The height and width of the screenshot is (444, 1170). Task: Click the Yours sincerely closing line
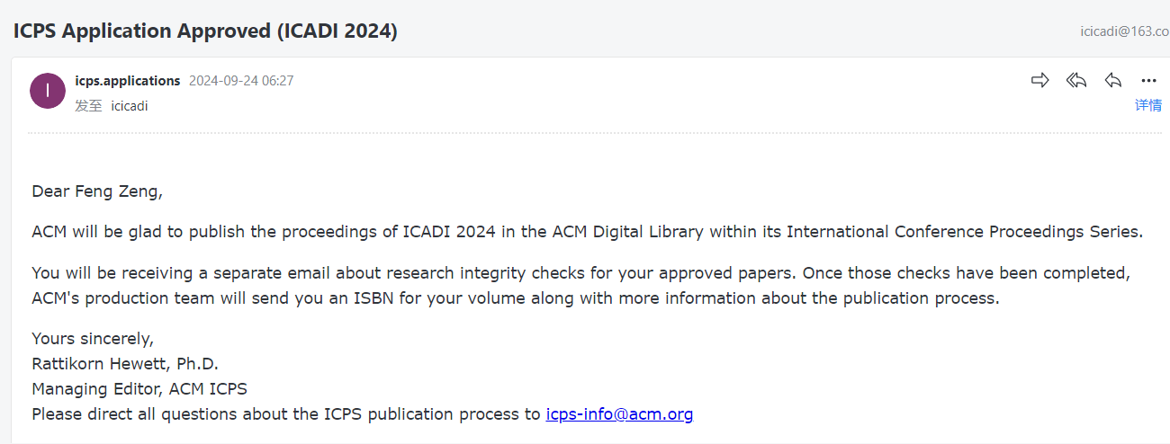tap(93, 339)
